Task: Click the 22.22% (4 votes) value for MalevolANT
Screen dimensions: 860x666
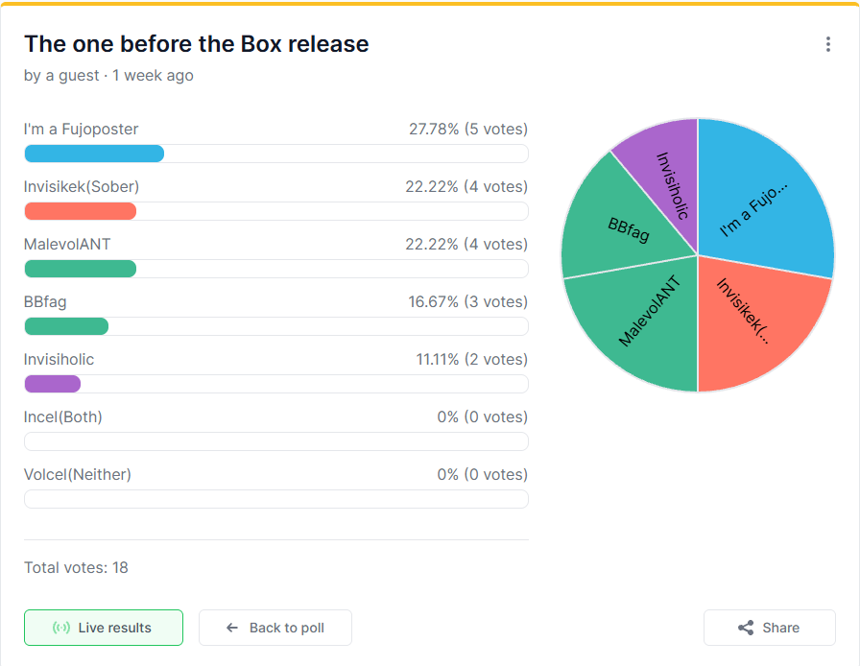Action: 466,244
